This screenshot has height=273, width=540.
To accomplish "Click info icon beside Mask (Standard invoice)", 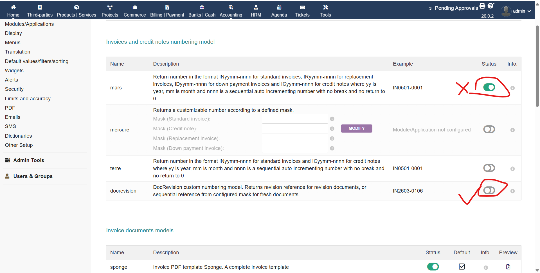I will 332,119.
